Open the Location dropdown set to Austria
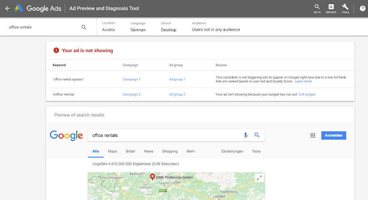 click(x=109, y=30)
